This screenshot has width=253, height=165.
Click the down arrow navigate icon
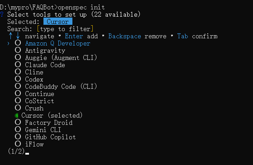[x=18, y=36]
